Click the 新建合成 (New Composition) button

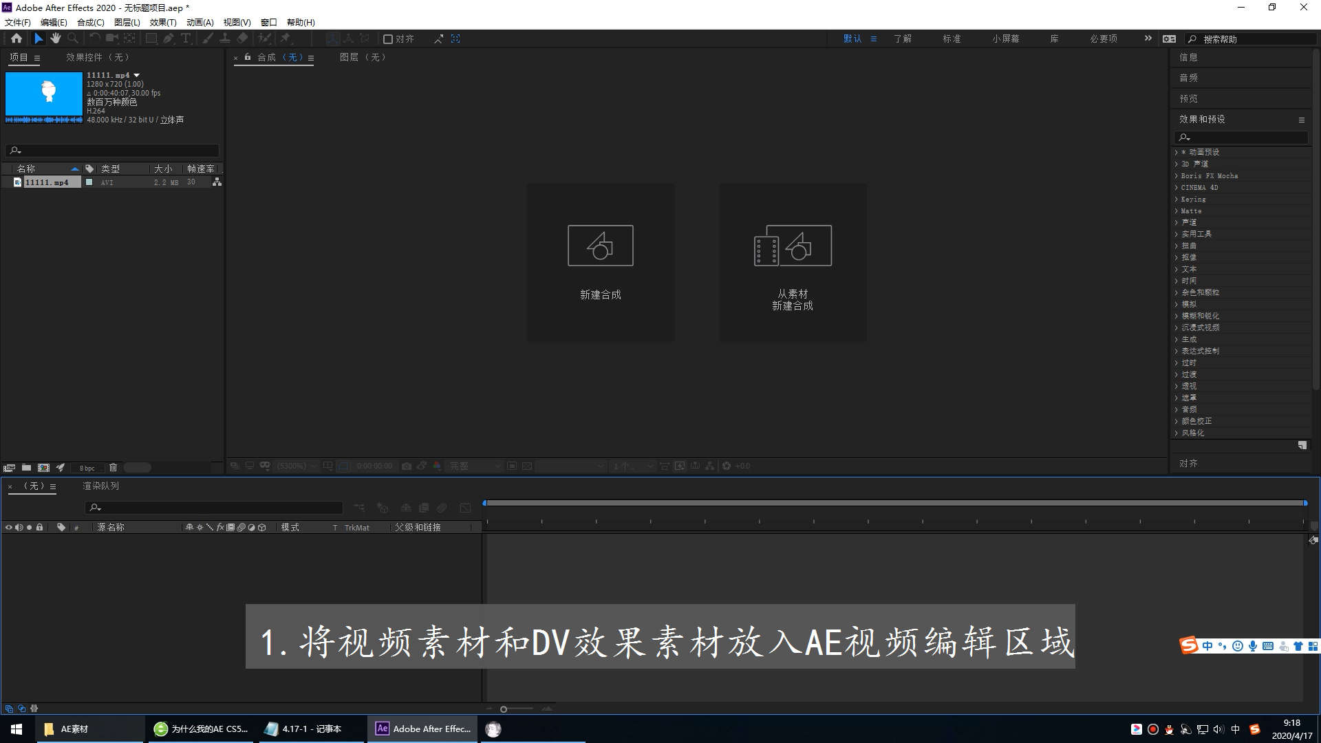tap(600, 261)
